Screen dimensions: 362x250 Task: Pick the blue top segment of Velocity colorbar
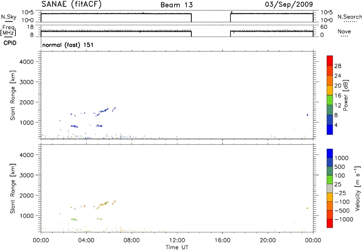(x=330, y=153)
